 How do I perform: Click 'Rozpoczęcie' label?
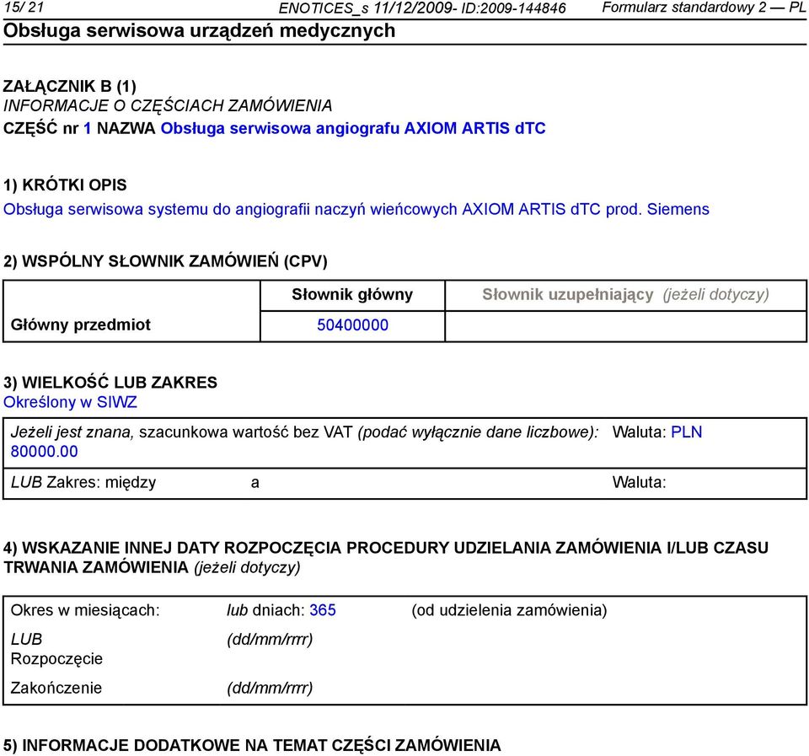pyautogui.click(x=56, y=659)
